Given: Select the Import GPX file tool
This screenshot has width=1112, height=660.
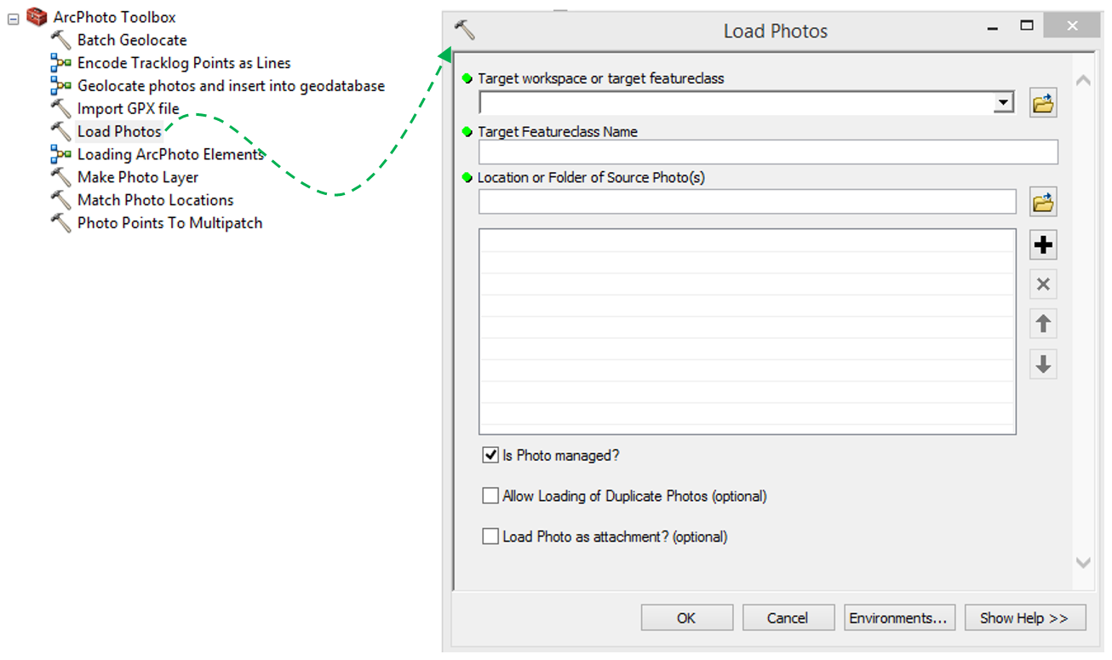Looking at the screenshot, I should 128,109.
